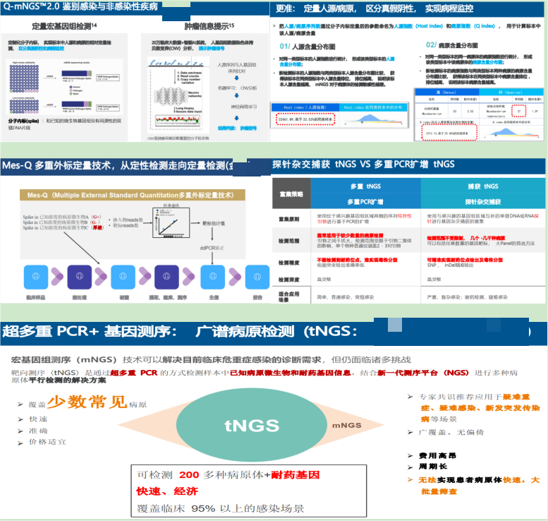Click the ddPCR校正 label
Image resolution: width=548 pixels, height=521 pixels.
[212, 248]
